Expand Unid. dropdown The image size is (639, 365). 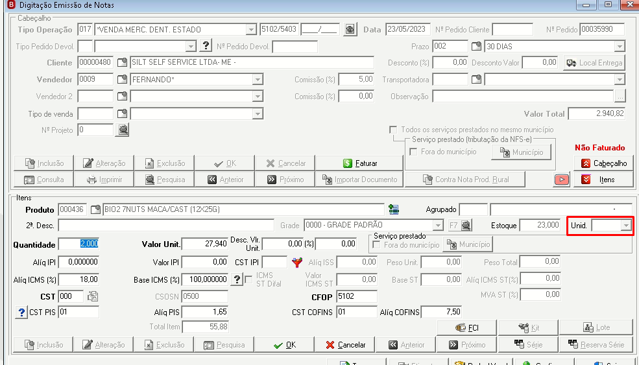coord(626,225)
